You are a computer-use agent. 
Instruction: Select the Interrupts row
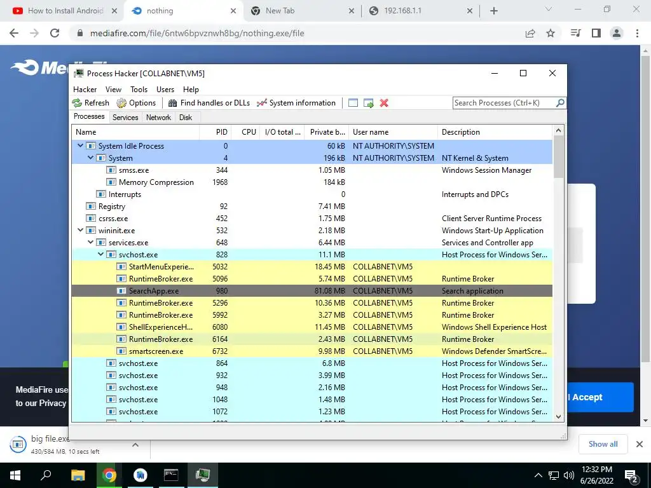click(312, 194)
